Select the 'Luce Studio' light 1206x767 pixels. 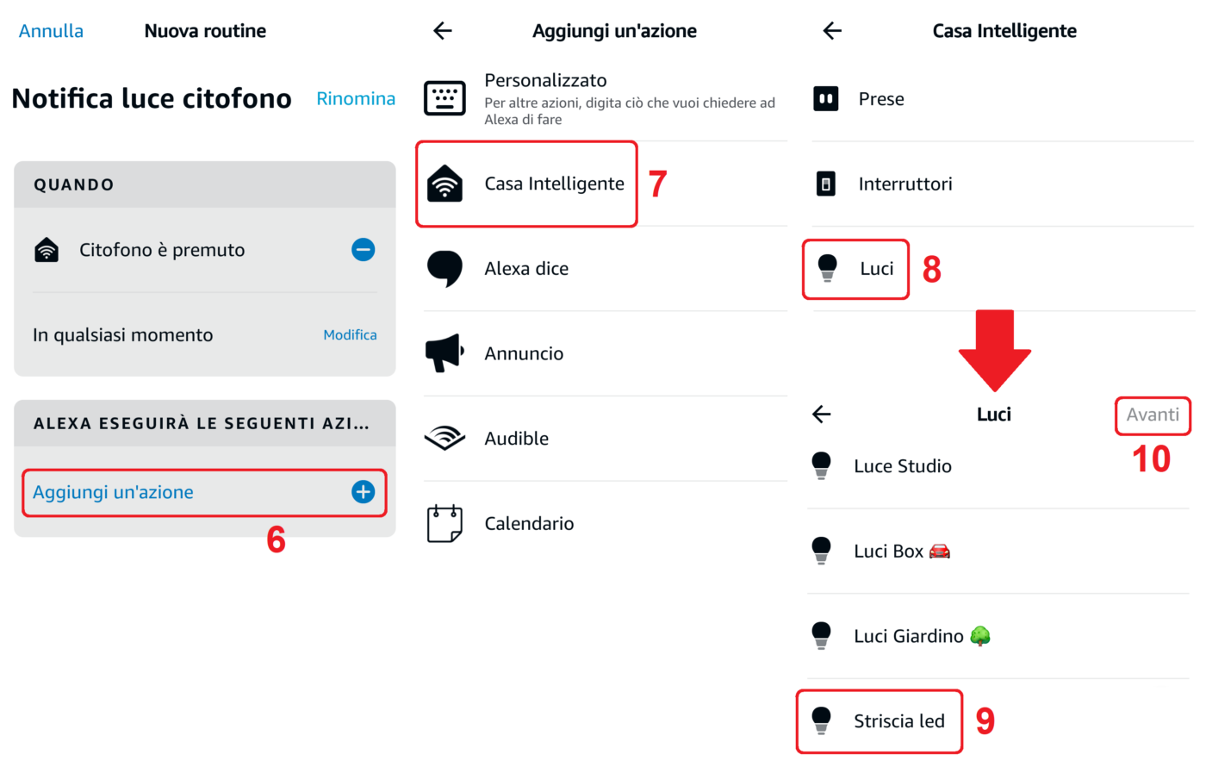[x=902, y=466]
